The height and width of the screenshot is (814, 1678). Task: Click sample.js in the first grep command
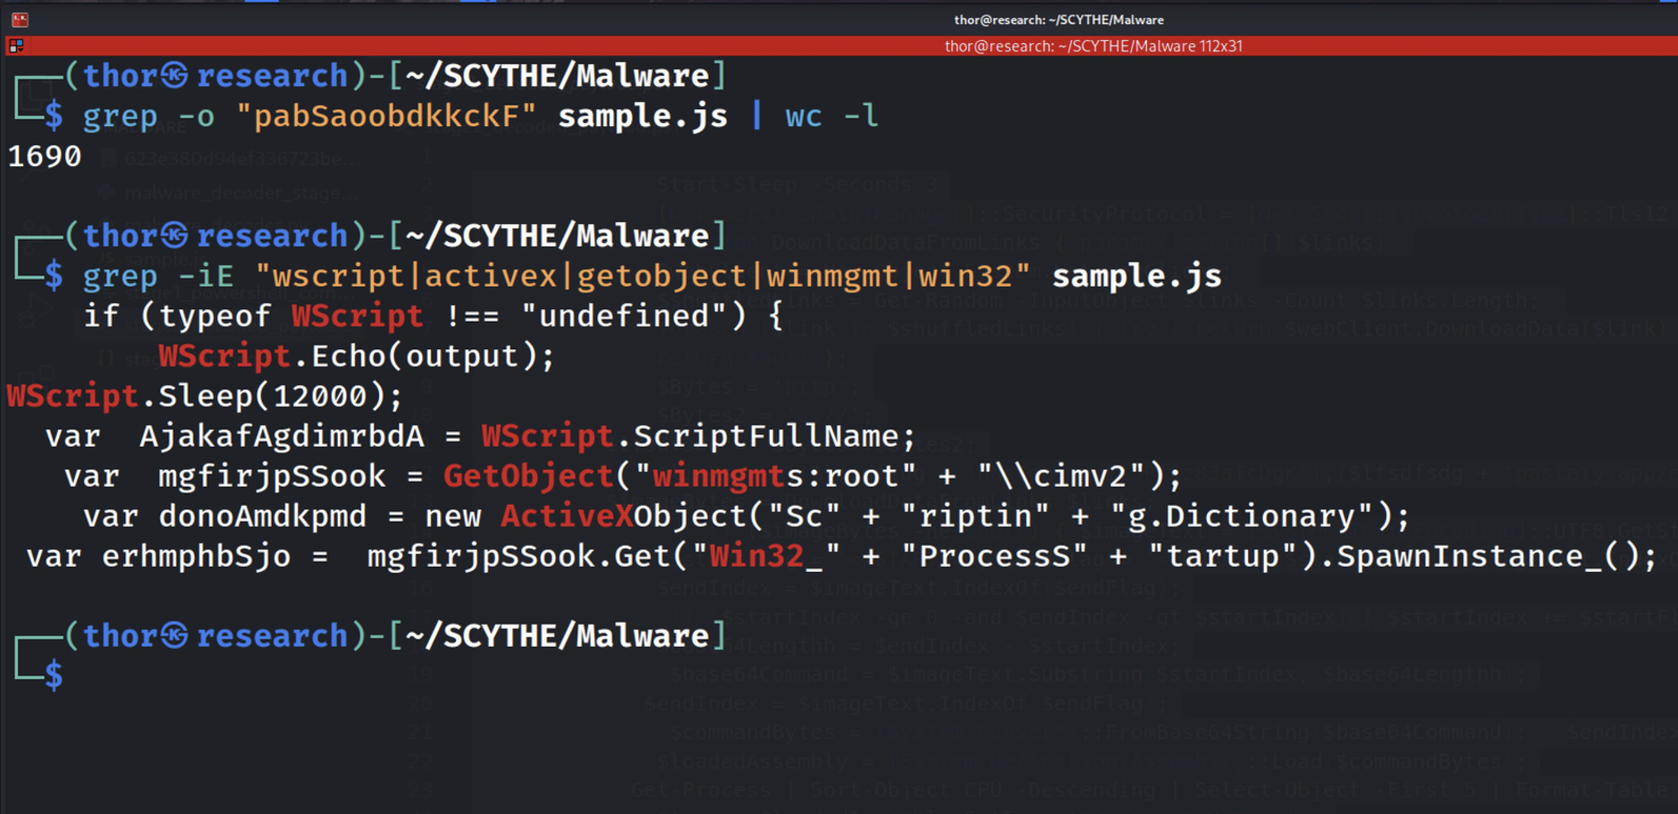[x=642, y=116]
